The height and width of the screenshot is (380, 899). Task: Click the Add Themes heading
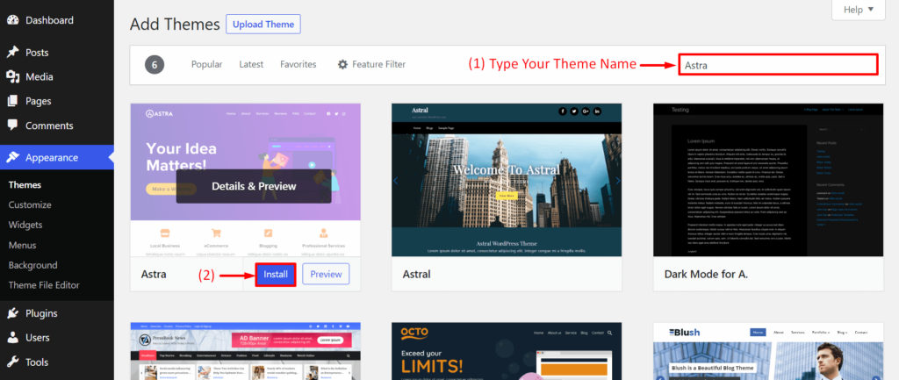(175, 24)
